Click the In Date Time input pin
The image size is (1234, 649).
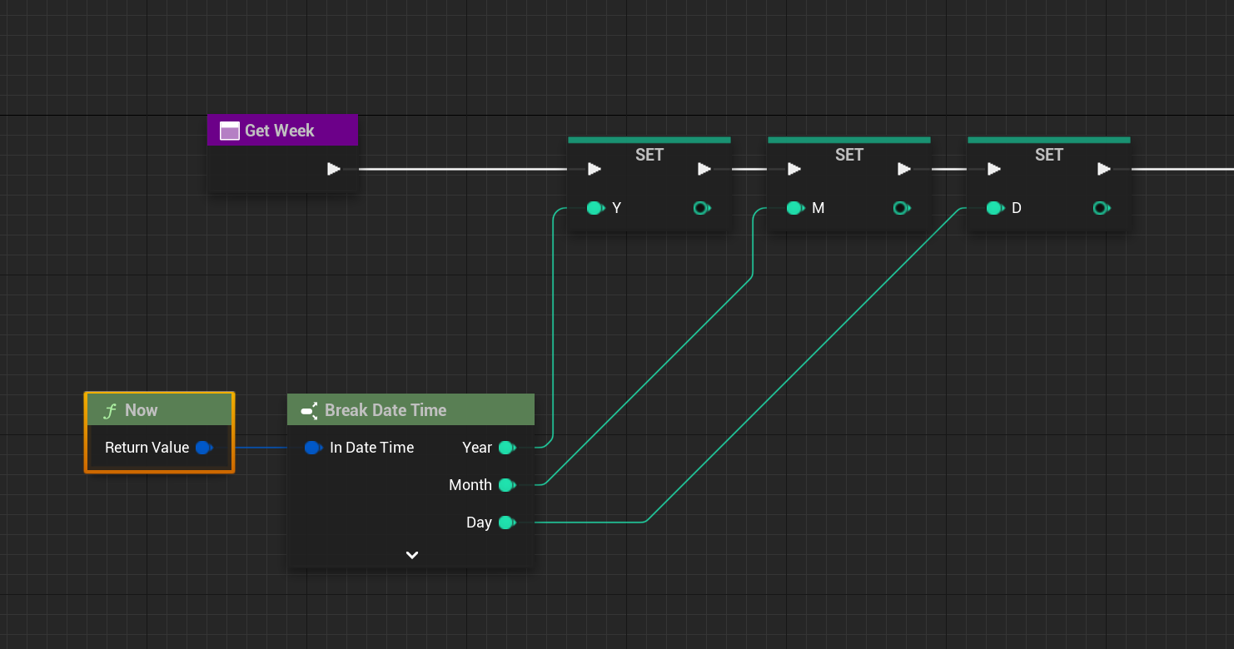click(x=313, y=448)
